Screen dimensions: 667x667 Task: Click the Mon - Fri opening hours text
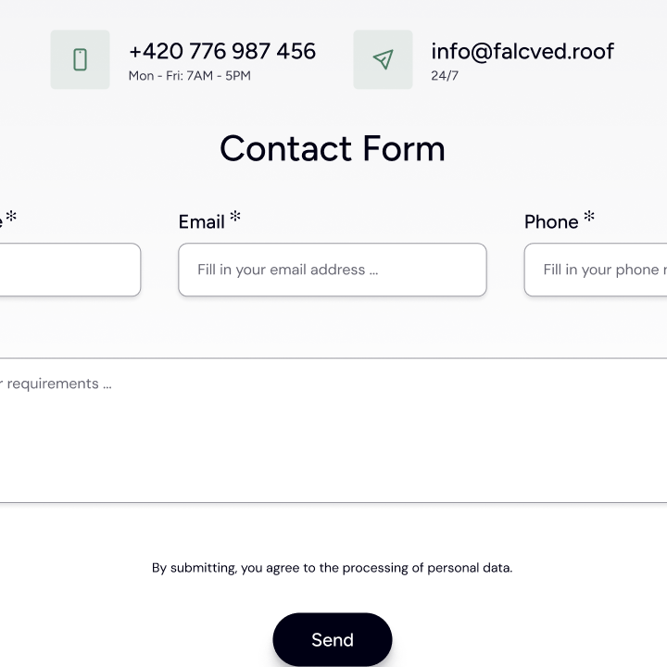pyautogui.click(x=189, y=76)
